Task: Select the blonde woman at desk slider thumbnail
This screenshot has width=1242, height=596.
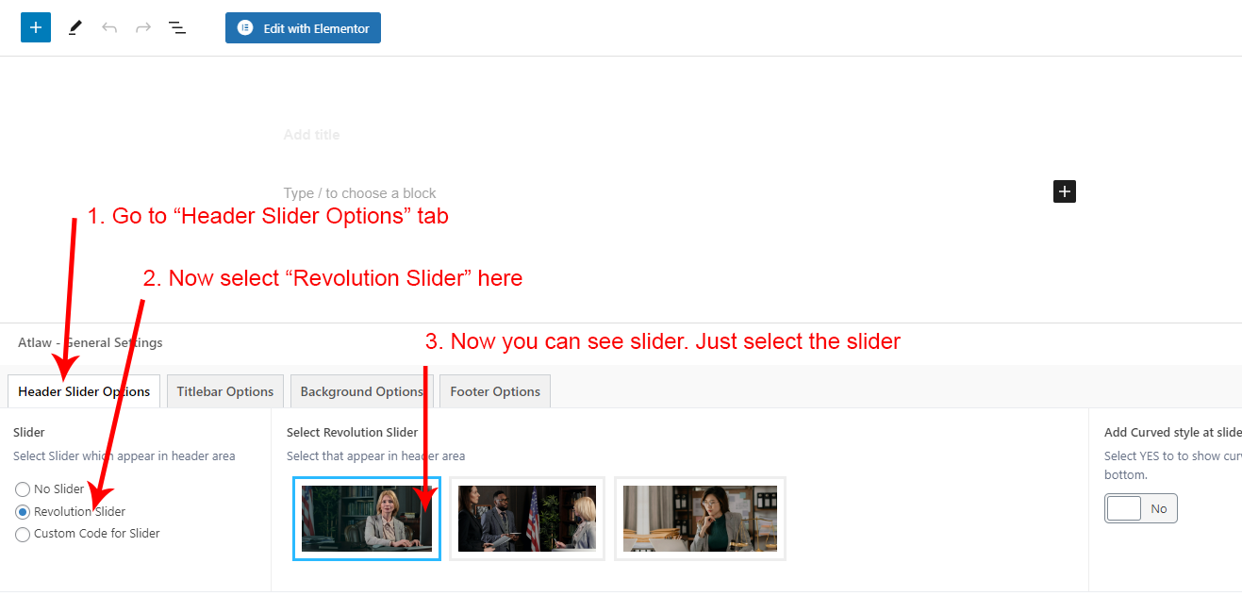Action: tap(366, 519)
